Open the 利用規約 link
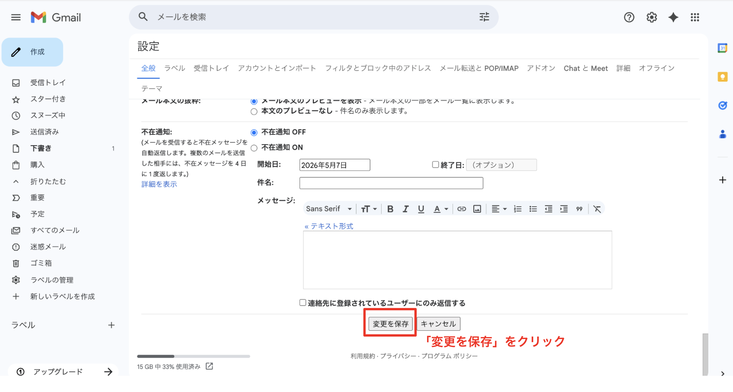 pyautogui.click(x=363, y=356)
